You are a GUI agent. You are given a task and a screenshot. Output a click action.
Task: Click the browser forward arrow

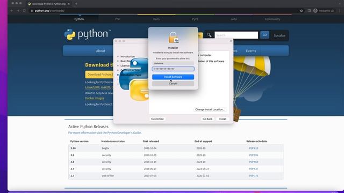point(18,11)
